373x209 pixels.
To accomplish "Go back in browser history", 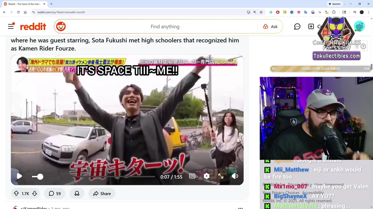I will coord(4,12).
